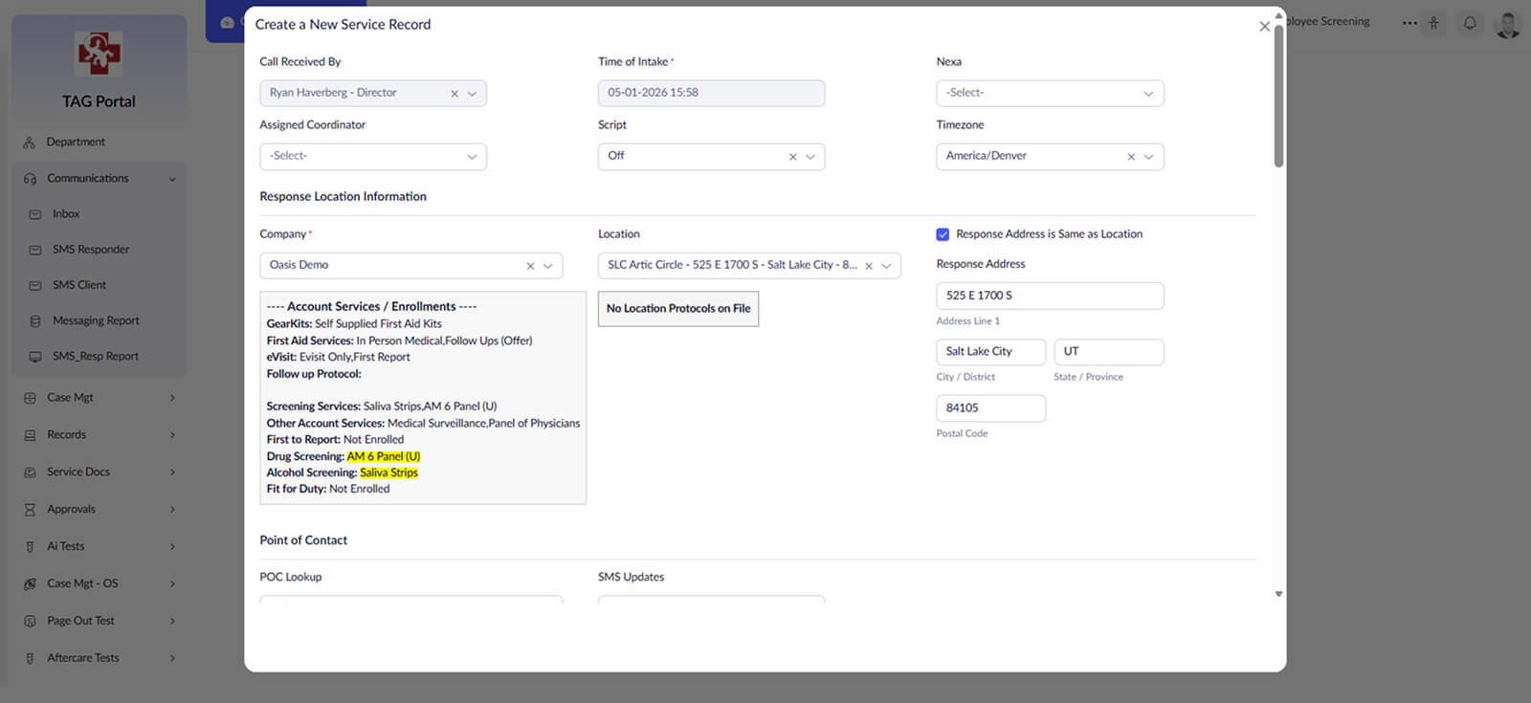Click First to Report: Not Enrolled line
Viewport: 1531px width, 703px height.
coord(335,440)
